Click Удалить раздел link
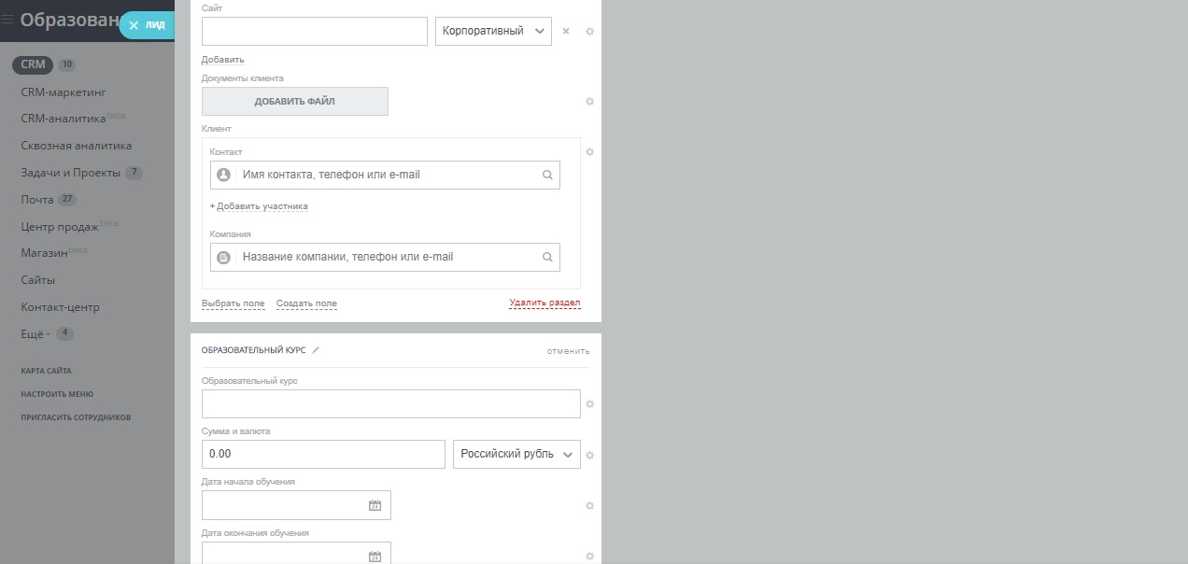1188x564 pixels. (544, 303)
